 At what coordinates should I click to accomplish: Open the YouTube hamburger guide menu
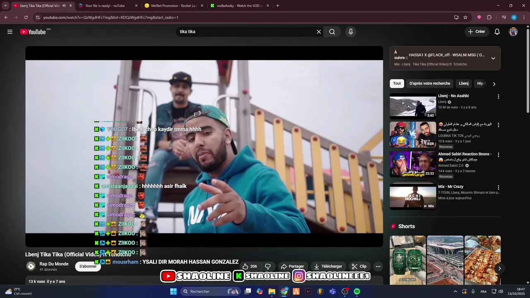pos(10,32)
